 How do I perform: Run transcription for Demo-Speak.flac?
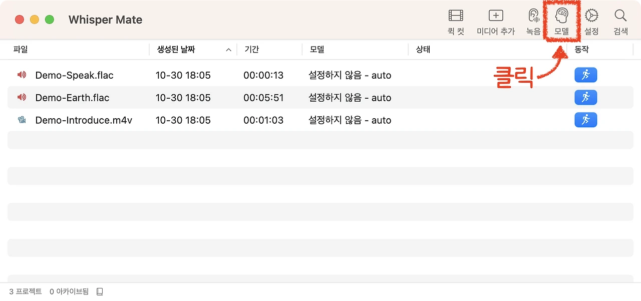click(585, 75)
